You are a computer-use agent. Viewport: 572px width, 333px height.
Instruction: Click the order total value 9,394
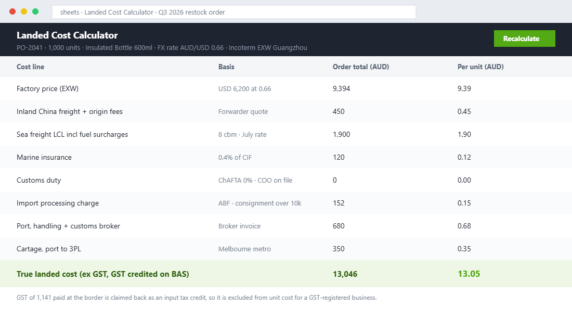click(341, 89)
